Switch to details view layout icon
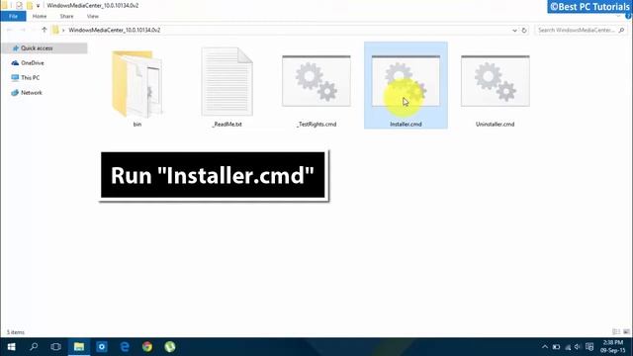 tap(616, 332)
